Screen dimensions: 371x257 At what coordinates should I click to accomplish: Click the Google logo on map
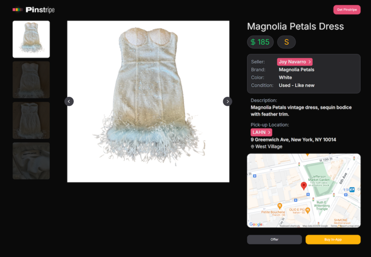[x=256, y=224]
